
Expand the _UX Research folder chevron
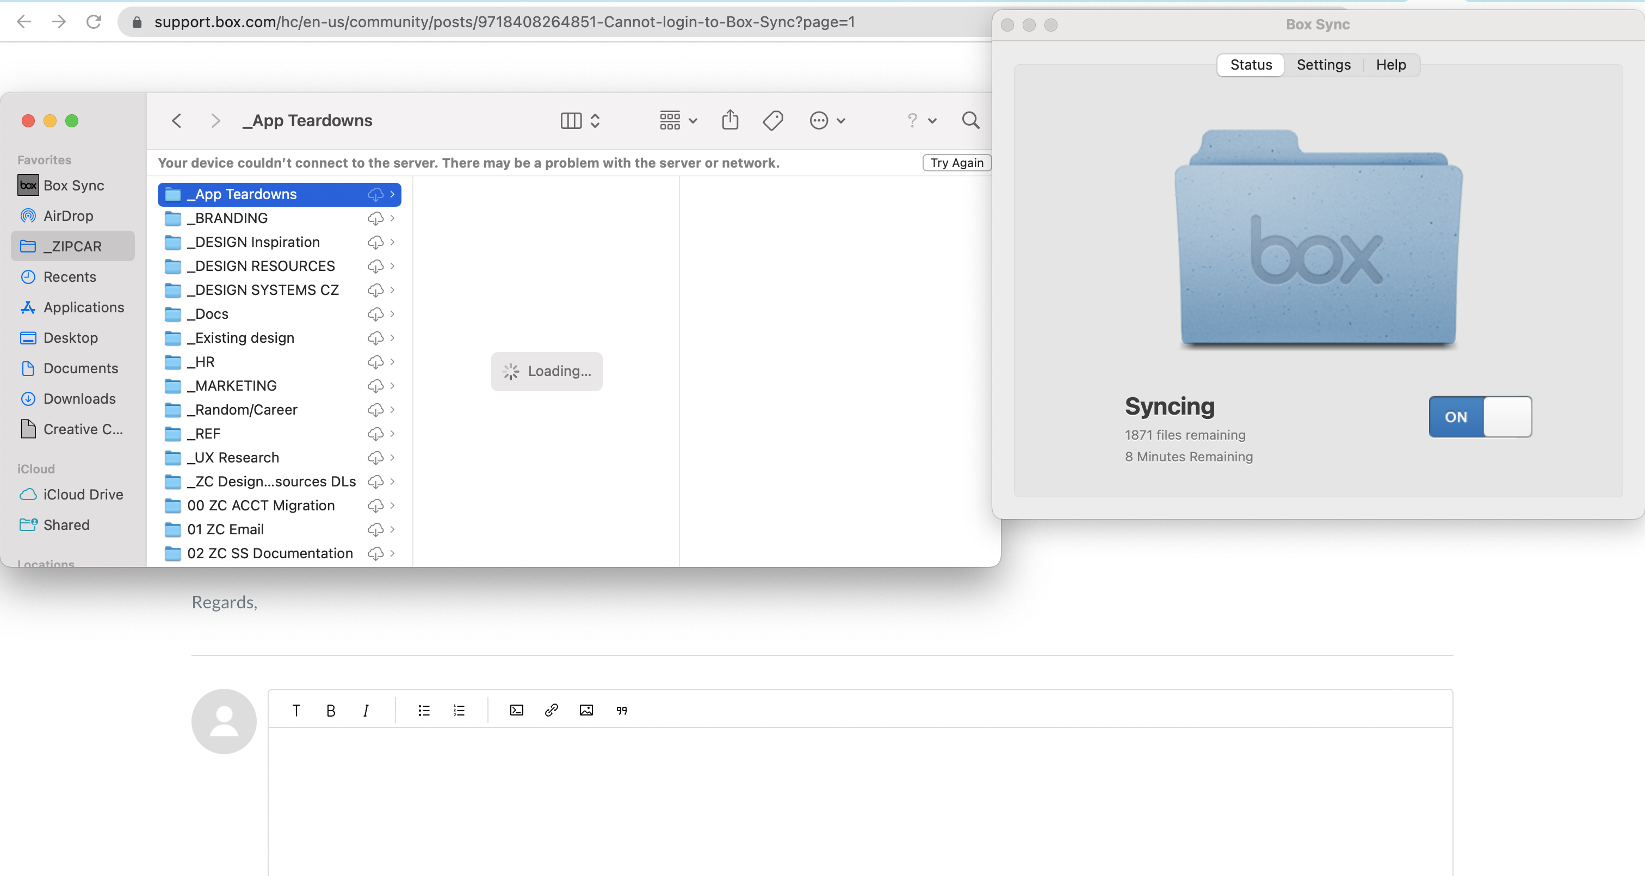392,458
